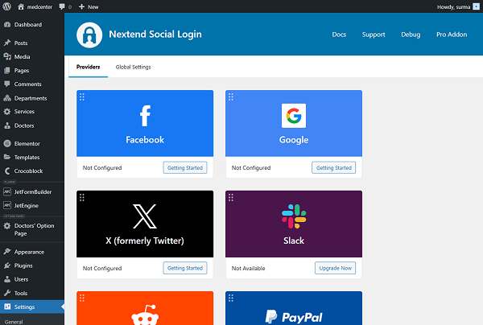Click the Dashboard gauge icon
The image size is (483, 325).
(7, 25)
